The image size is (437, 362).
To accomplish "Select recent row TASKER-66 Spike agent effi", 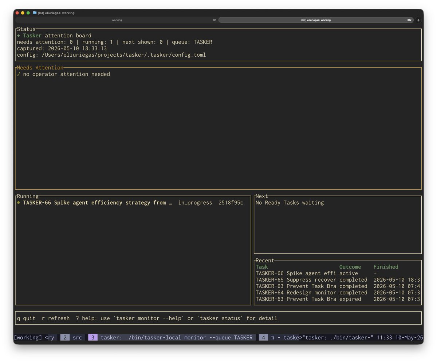I will click(x=338, y=273).
